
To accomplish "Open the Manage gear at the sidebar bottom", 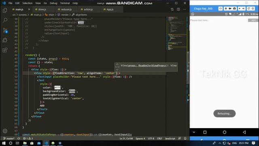I will (x=5, y=131).
